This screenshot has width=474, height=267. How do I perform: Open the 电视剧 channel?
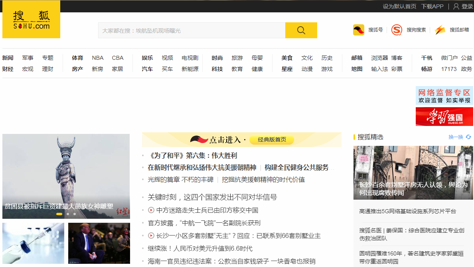tap(190, 58)
